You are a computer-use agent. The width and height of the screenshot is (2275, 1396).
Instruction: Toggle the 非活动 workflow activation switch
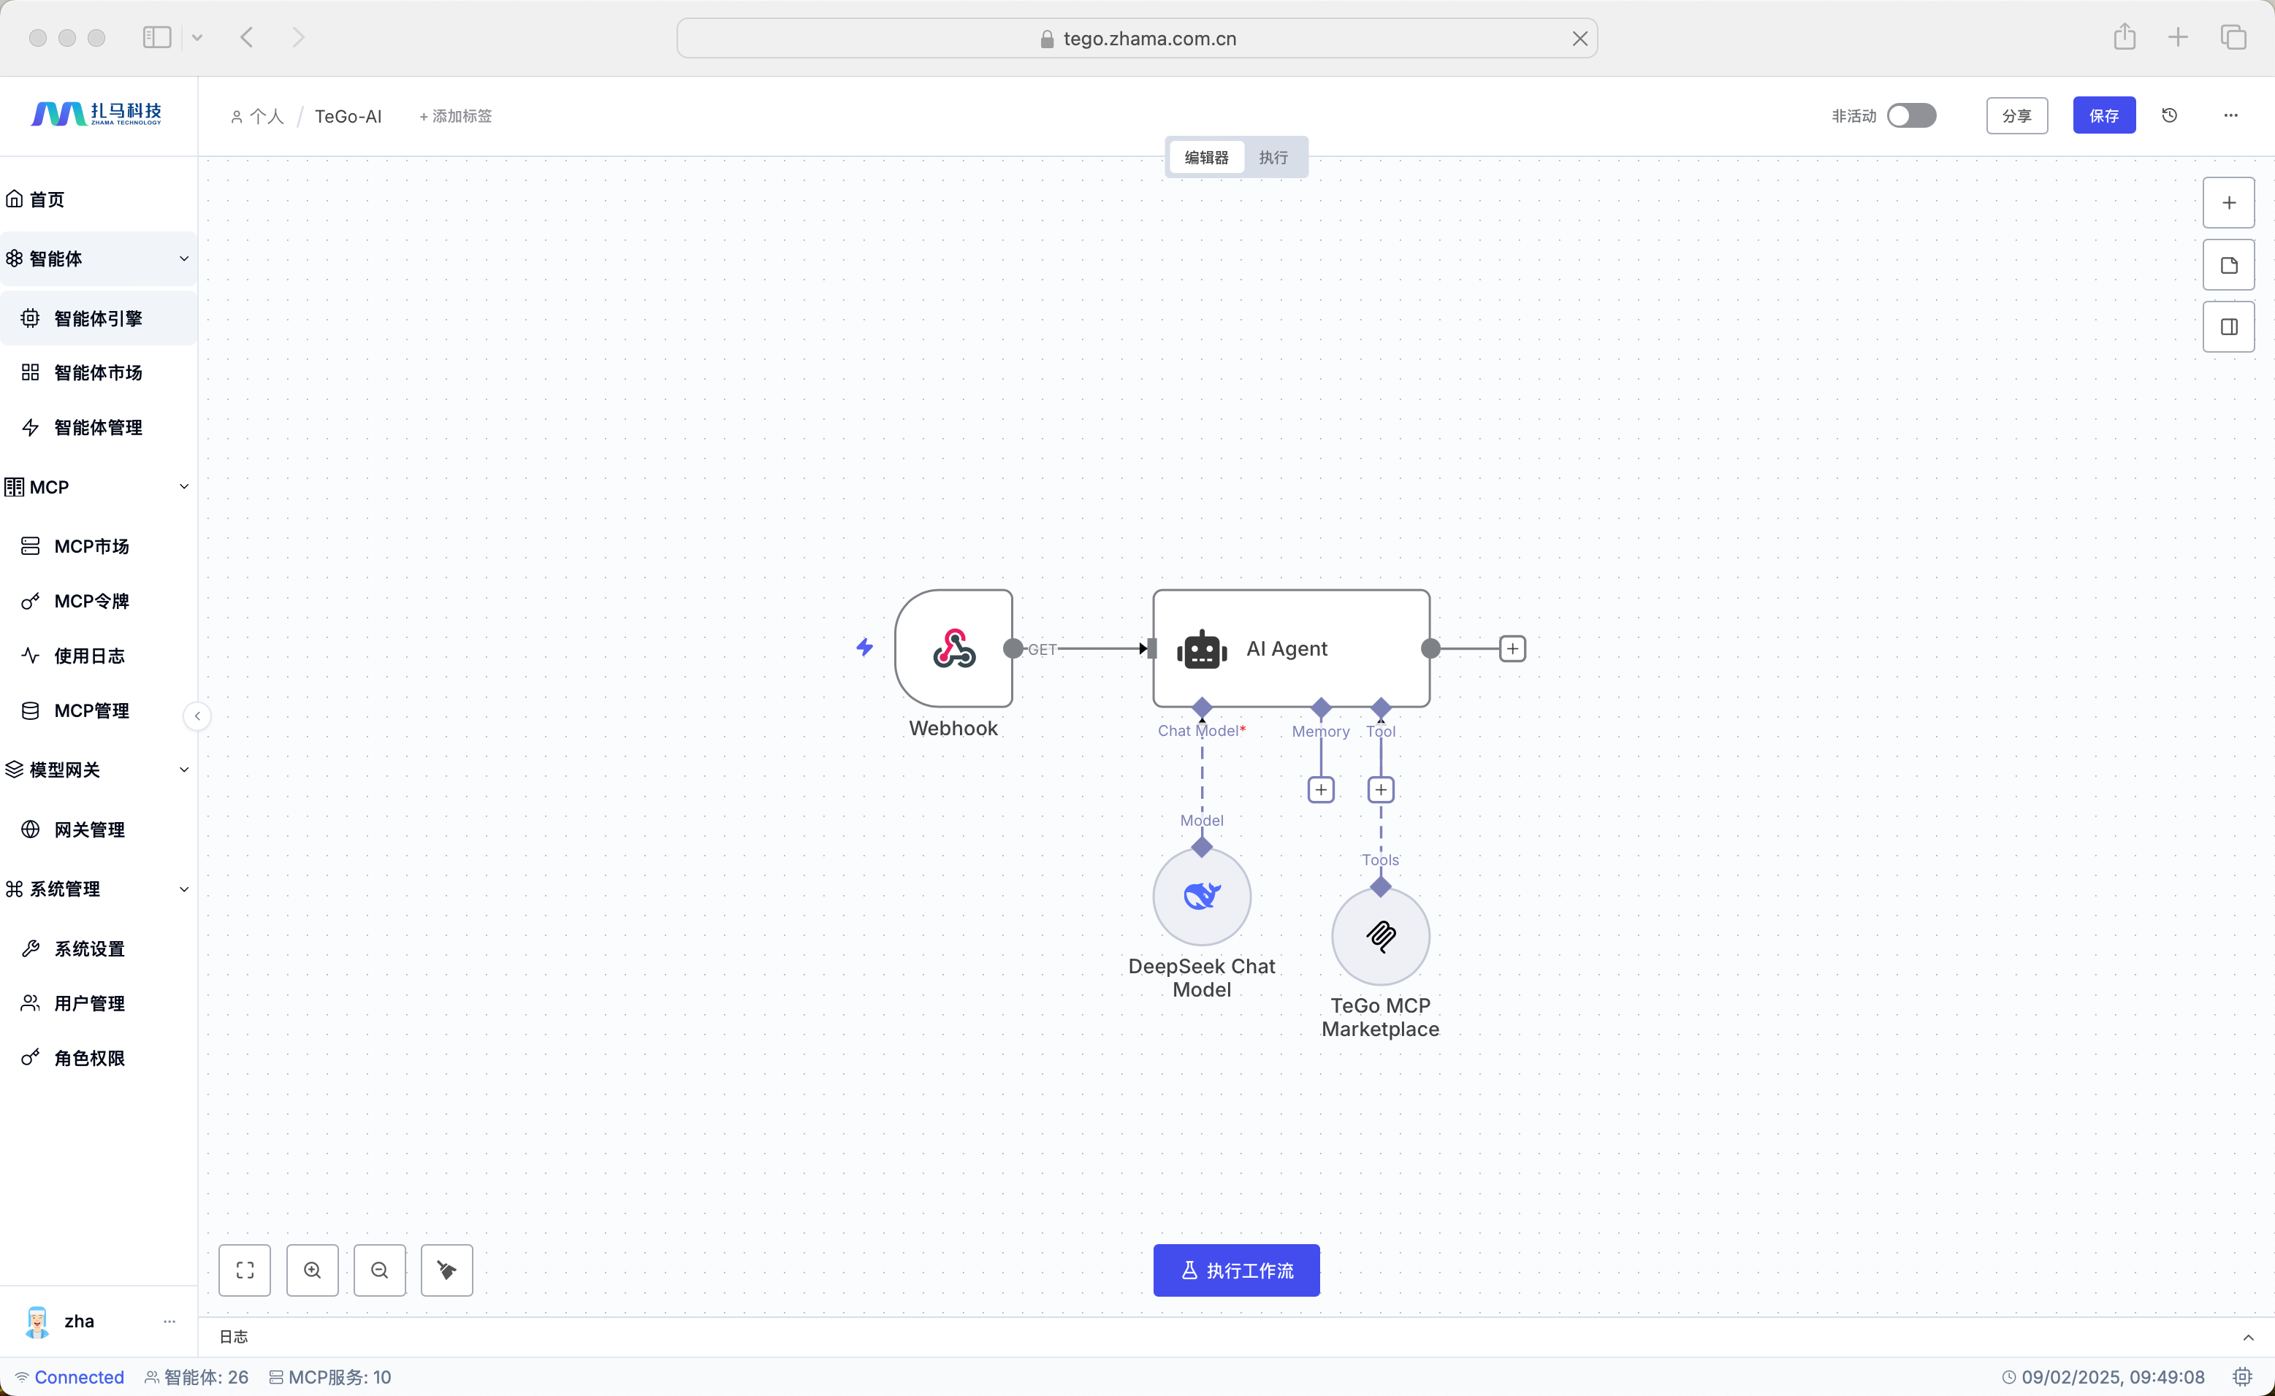1911,115
